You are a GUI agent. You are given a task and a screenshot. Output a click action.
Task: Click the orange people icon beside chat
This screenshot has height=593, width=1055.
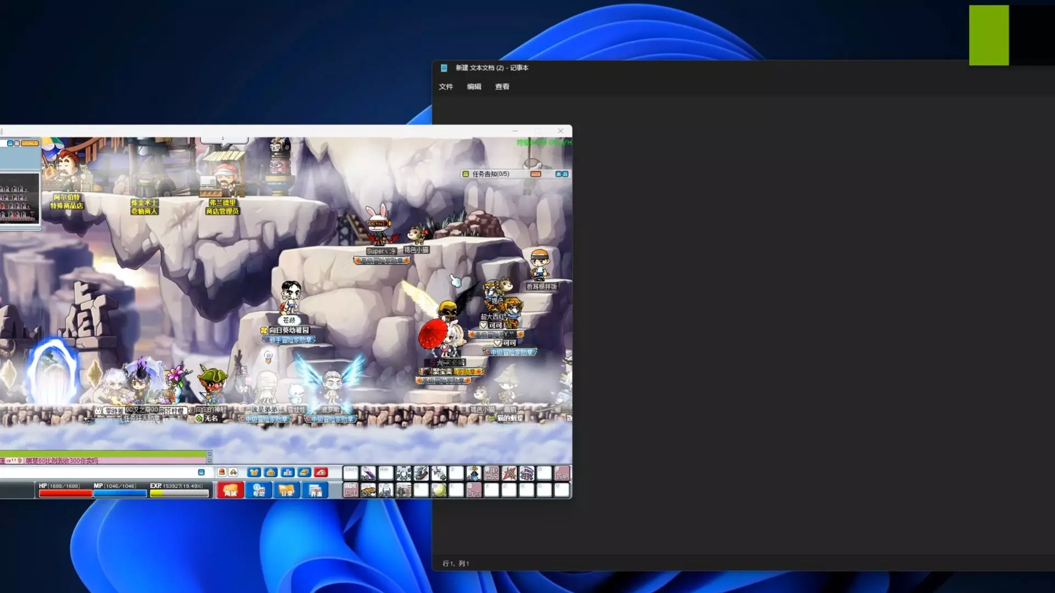[233, 472]
